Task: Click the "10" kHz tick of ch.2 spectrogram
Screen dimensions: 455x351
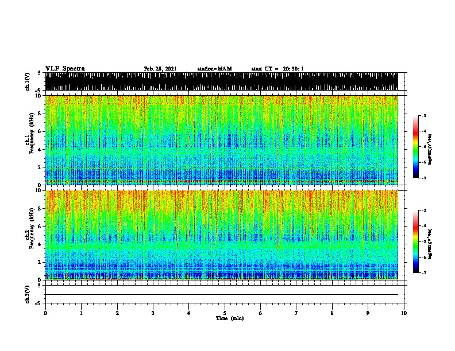Action: (39, 190)
